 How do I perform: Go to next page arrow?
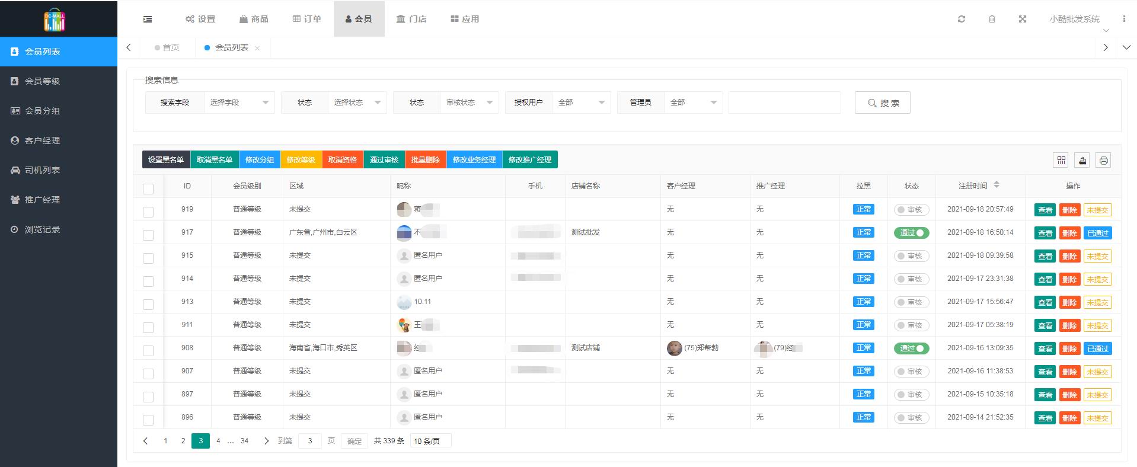click(266, 441)
